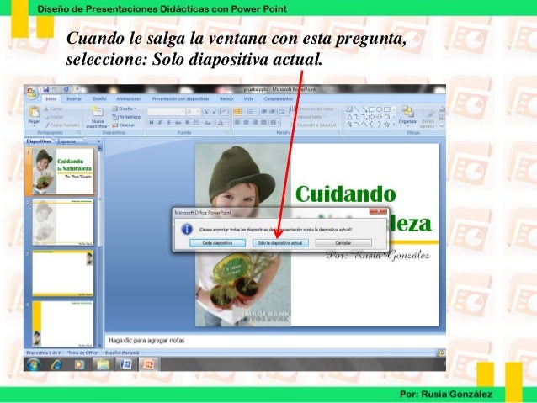Click the Restablecer slide command
Screen dimensions: 537x403
pos(127,117)
